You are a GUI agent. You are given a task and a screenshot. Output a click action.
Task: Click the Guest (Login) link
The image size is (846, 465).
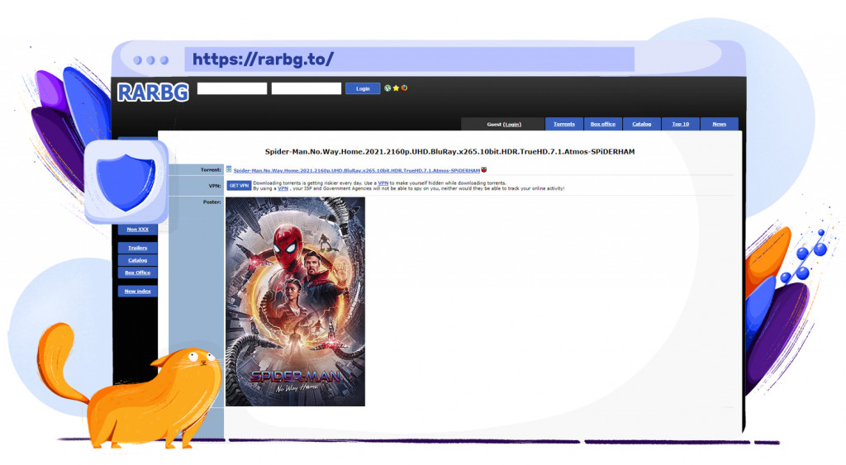[x=504, y=124]
